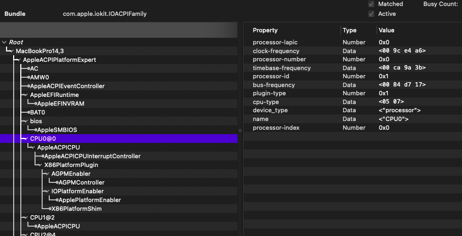Toggle the Matched checkbox
The height and width of the screenshot is (236, 462).
(x=372, y=4)
